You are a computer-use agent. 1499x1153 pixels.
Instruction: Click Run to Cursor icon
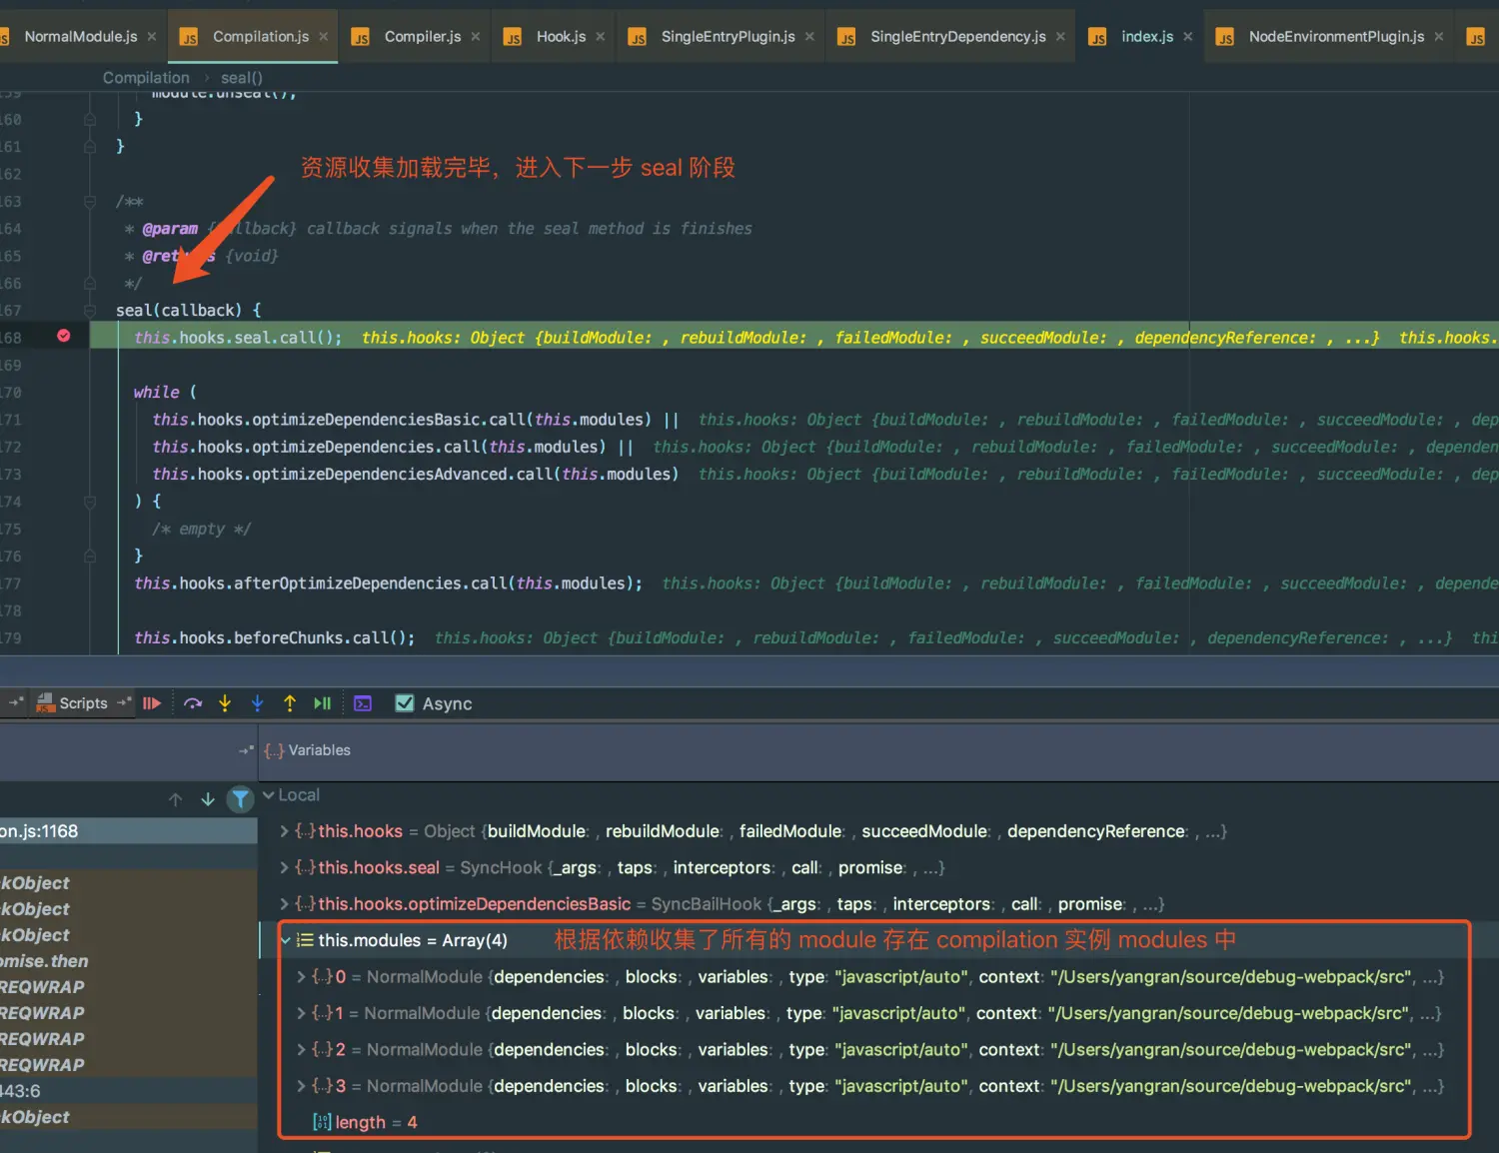pyautogui.click(x=322, y=703)
